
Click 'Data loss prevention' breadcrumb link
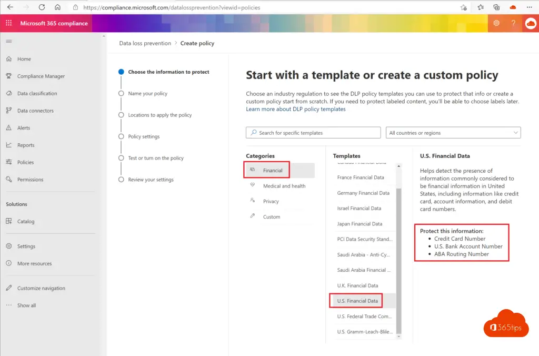(x=145, y=43)
